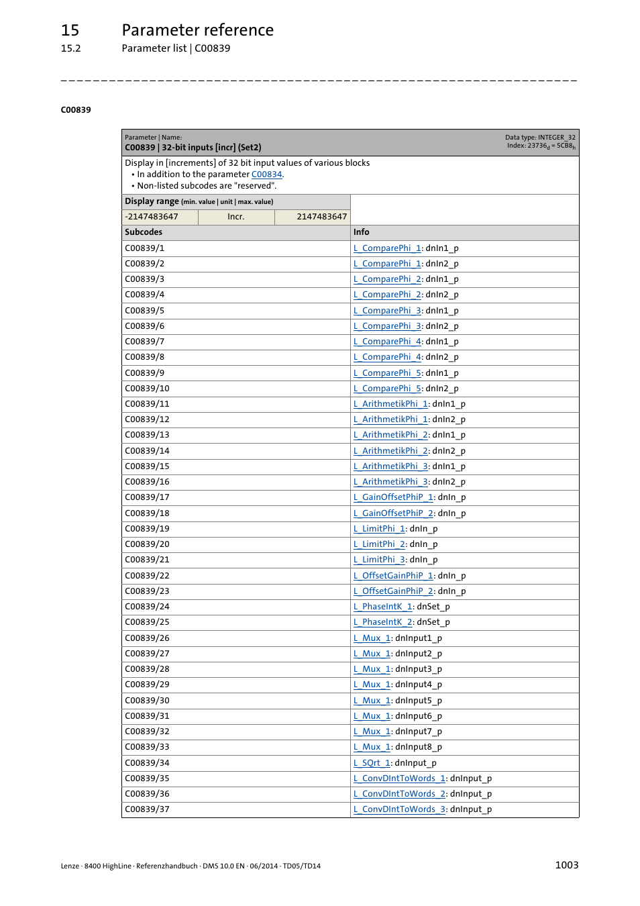Open the L_ConvDIntToWords_3 link
Screen dimensions: 640x906
(400, 809)
